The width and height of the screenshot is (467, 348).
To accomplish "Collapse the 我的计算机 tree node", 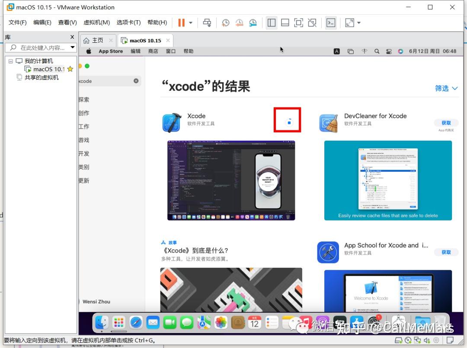I will [x=11, y=61].
